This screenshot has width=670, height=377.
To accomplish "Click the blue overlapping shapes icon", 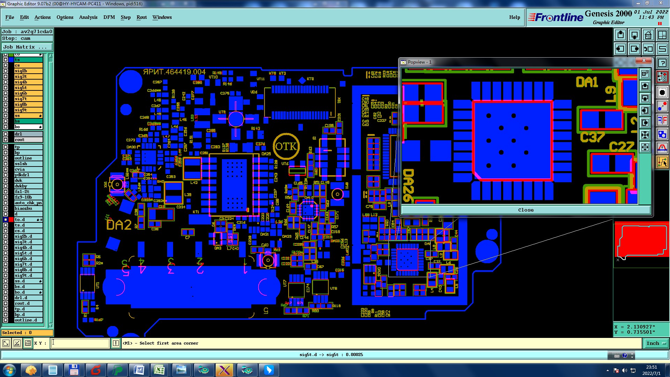I will tap(662, 134).
